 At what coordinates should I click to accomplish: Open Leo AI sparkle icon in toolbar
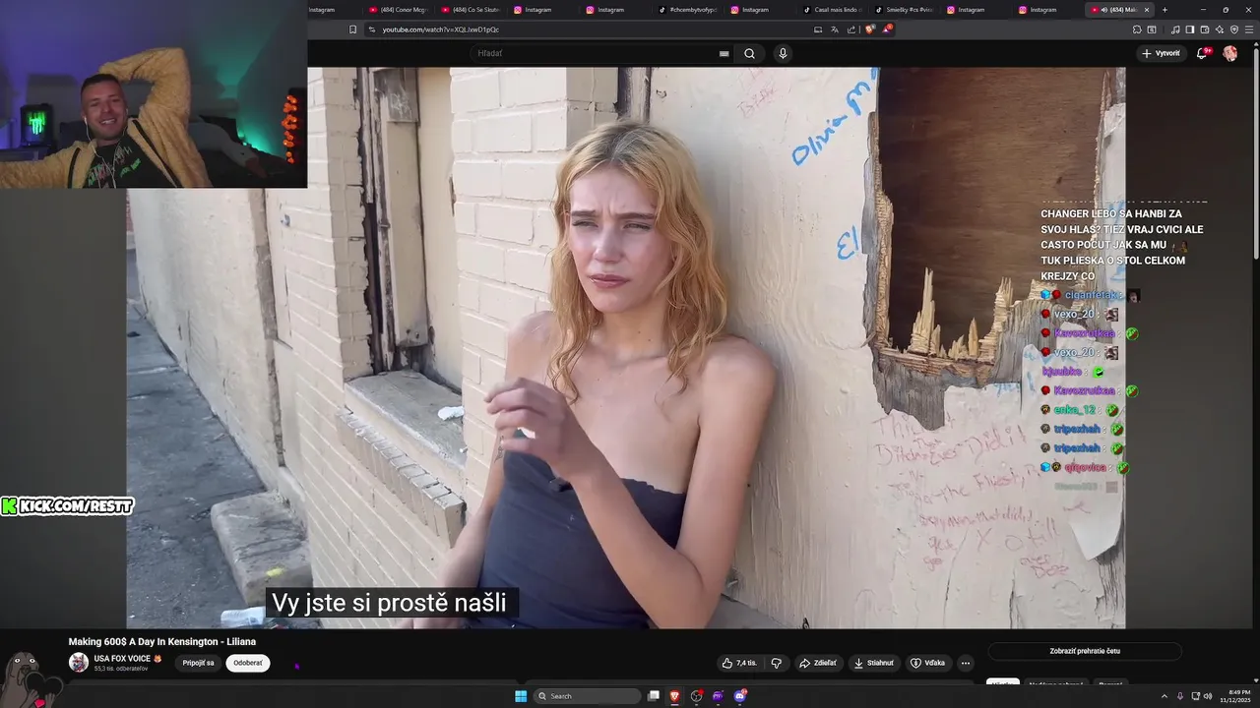(1220, 29)
